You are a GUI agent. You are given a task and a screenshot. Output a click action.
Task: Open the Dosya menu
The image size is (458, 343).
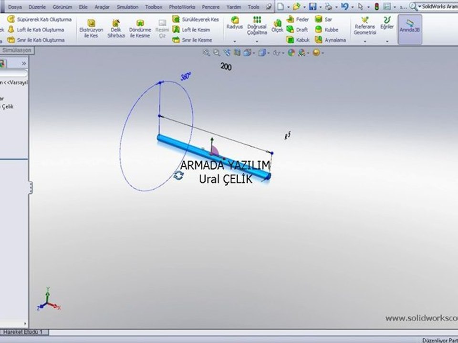pos(15,7)
